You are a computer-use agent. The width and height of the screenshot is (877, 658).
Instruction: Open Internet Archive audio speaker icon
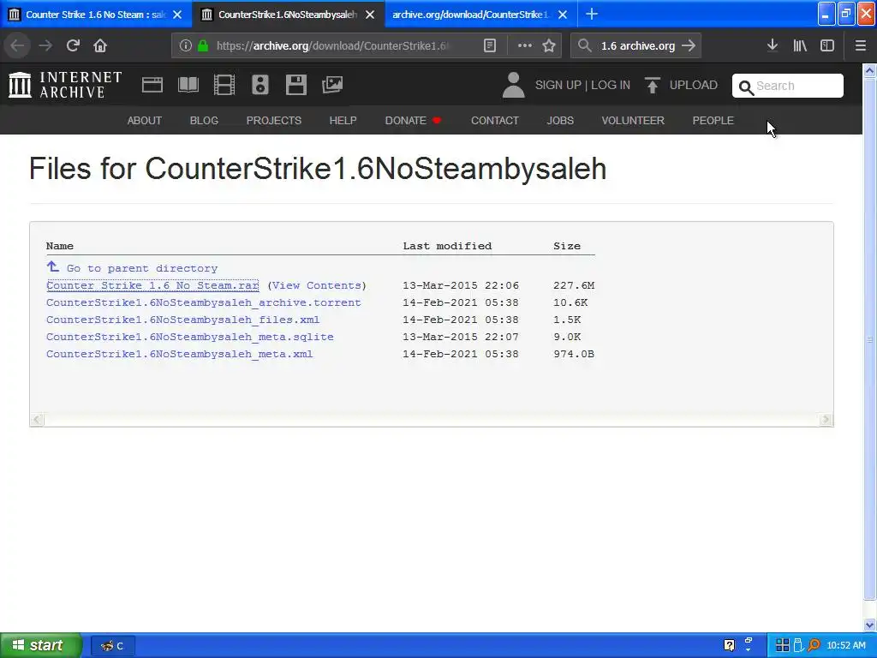coord(260,85)
